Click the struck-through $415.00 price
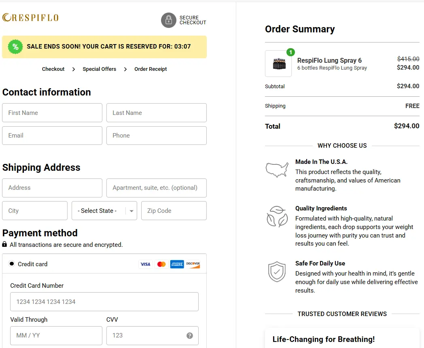The image size is (424, 348). click(x=408, y=59)
